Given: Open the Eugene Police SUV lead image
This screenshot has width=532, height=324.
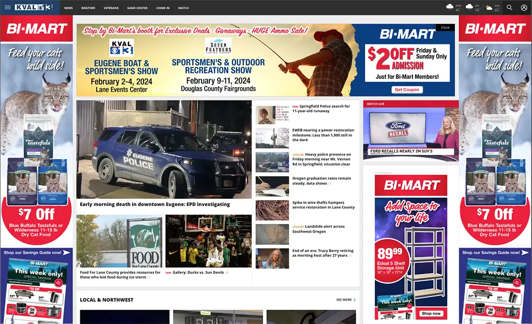Looking at the screenshot, I should pos(164,149).
